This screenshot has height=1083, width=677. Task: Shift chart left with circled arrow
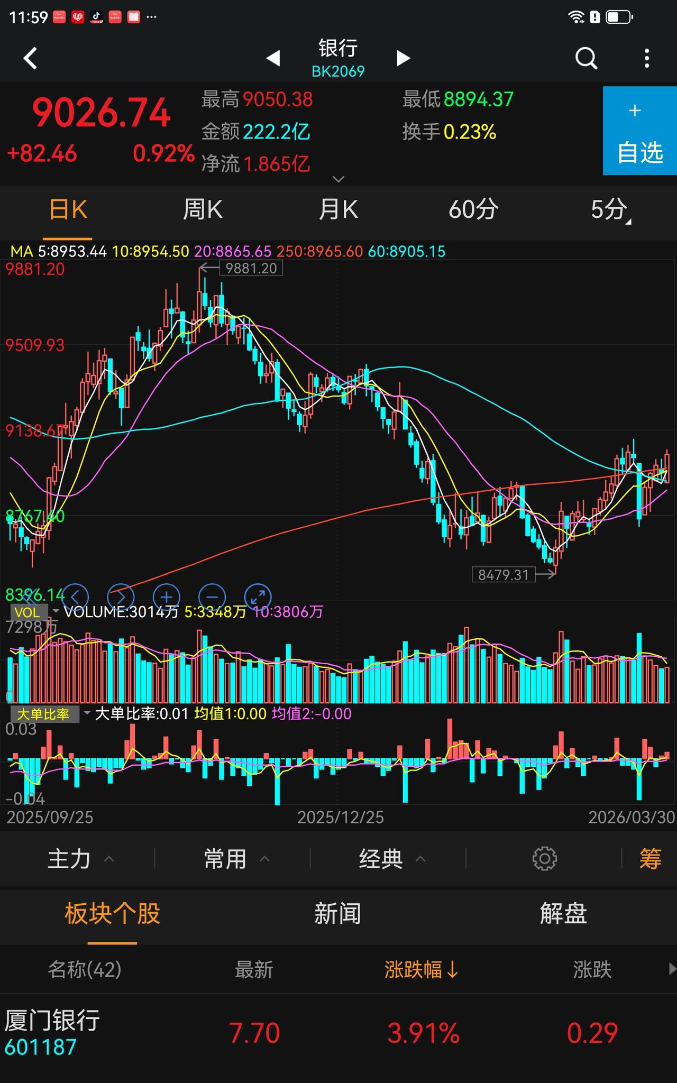point(75,597)
